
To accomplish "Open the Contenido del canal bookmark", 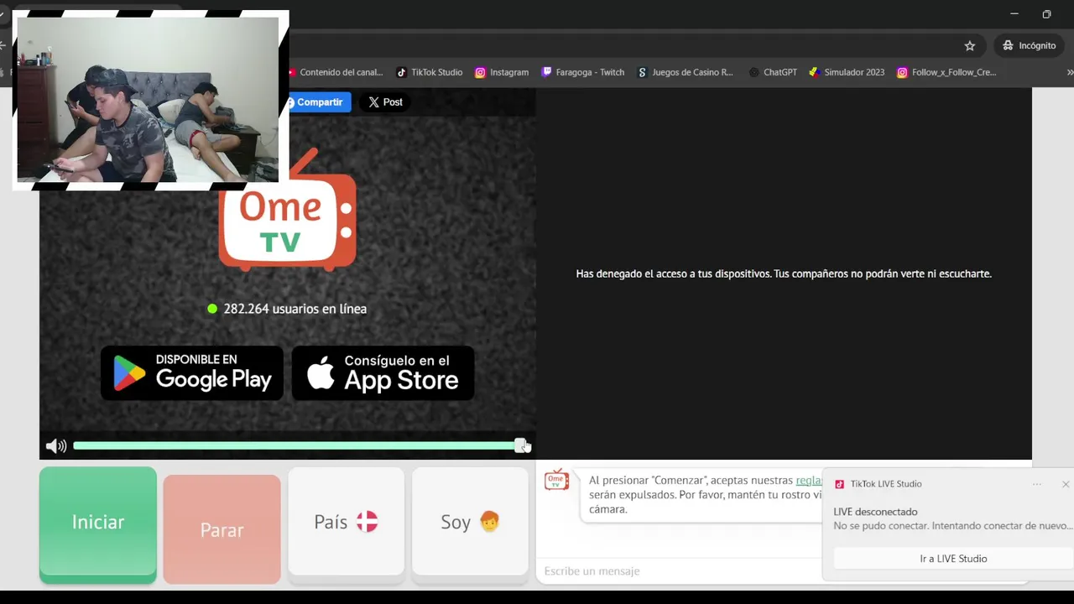I will [336, 72].
